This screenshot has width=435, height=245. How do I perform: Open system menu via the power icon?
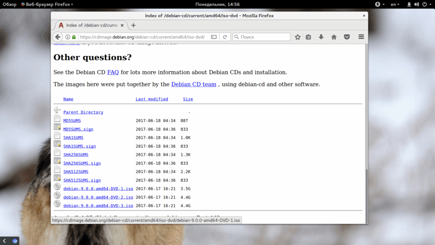click(424, 4)
